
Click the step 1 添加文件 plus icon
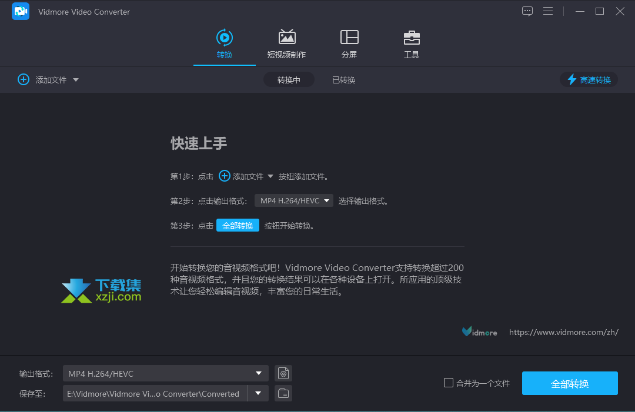point(225,176)
